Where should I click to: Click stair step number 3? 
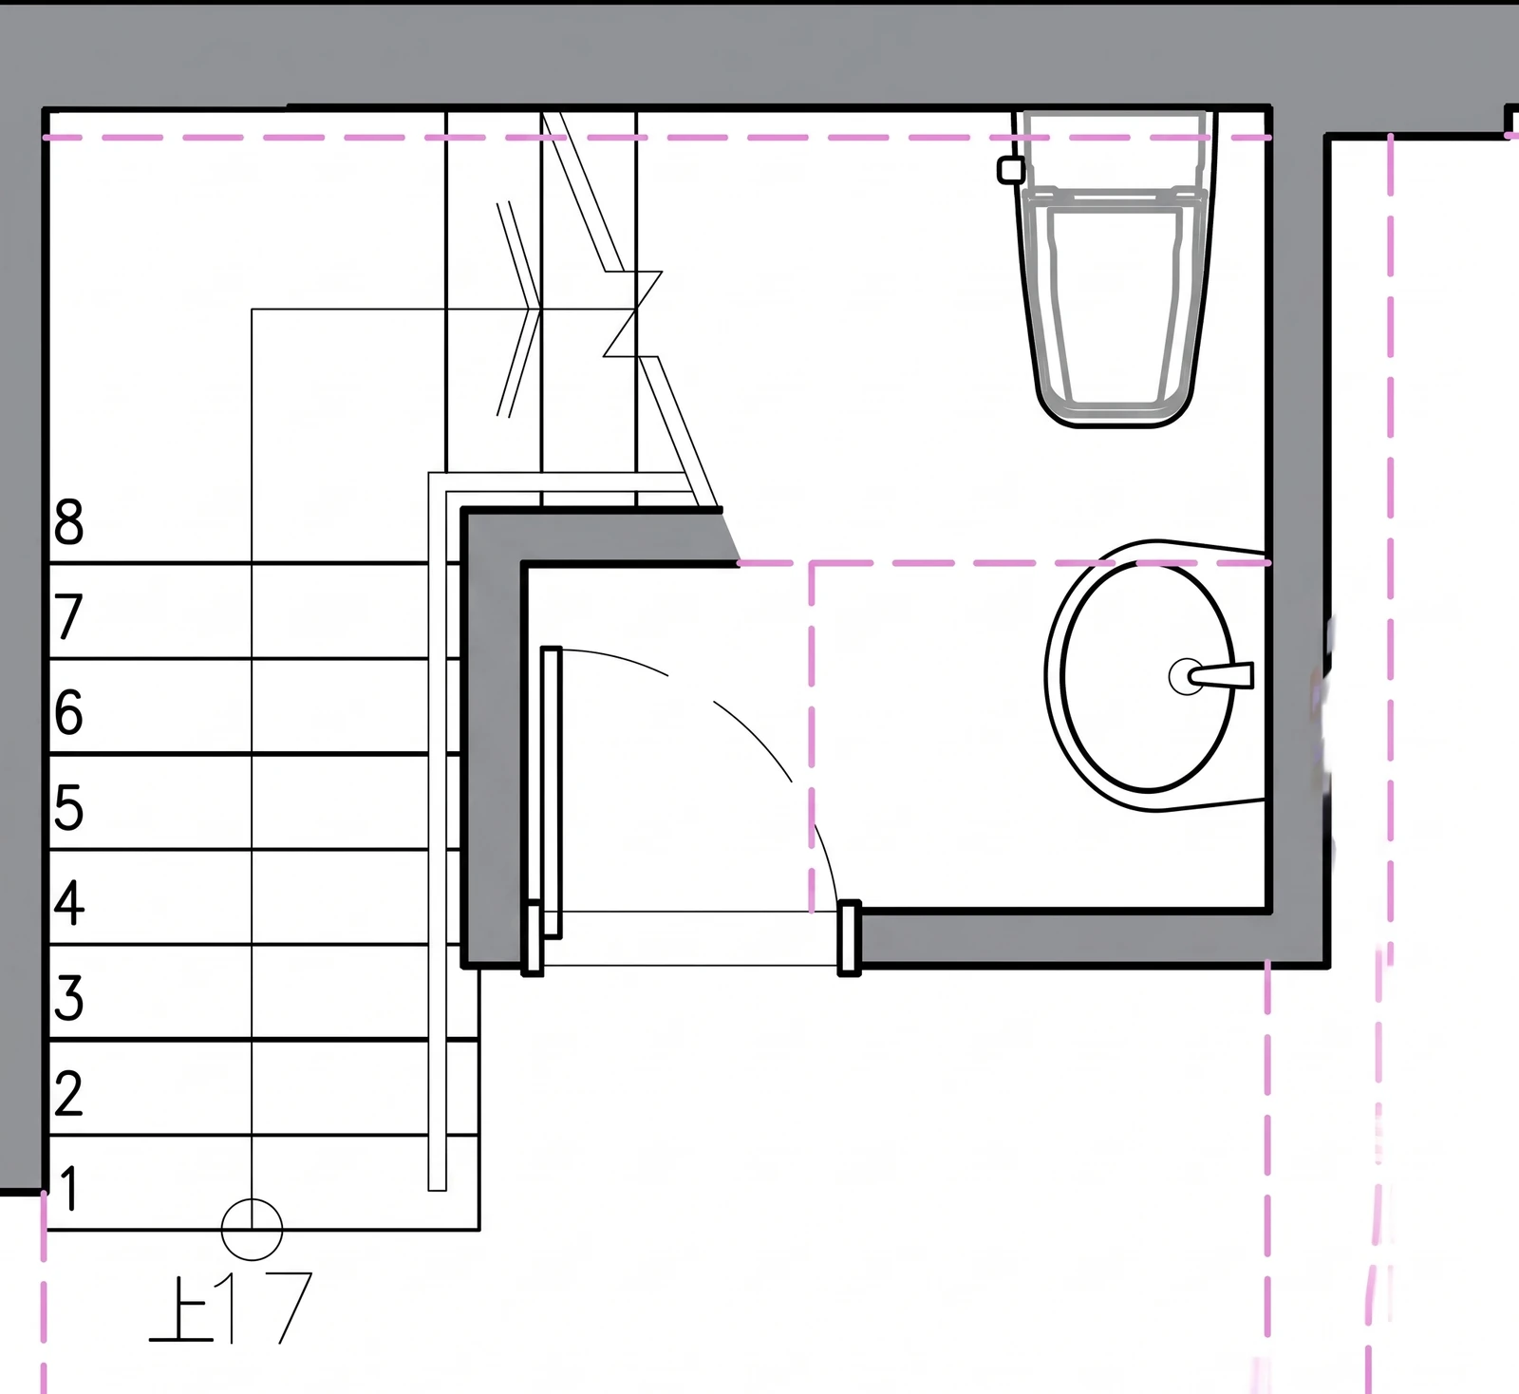click(69, 997)
